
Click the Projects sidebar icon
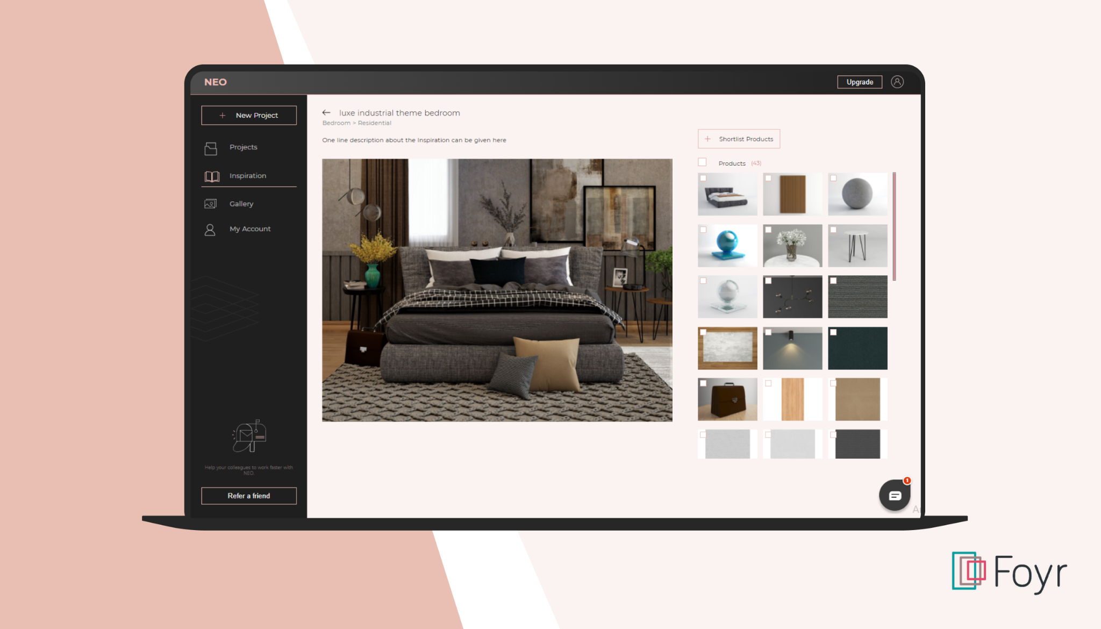coord(210,147)
